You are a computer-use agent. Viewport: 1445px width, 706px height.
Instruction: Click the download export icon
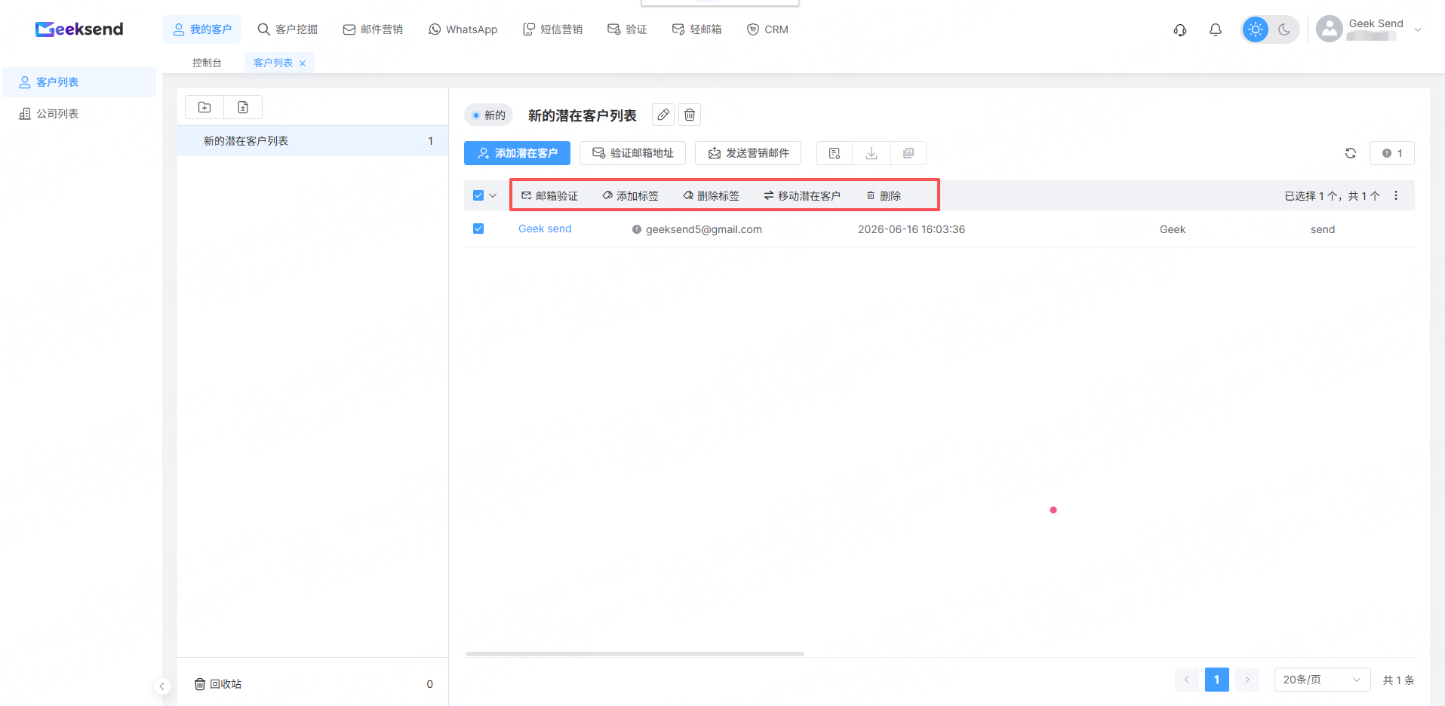[x=872, y=153]
